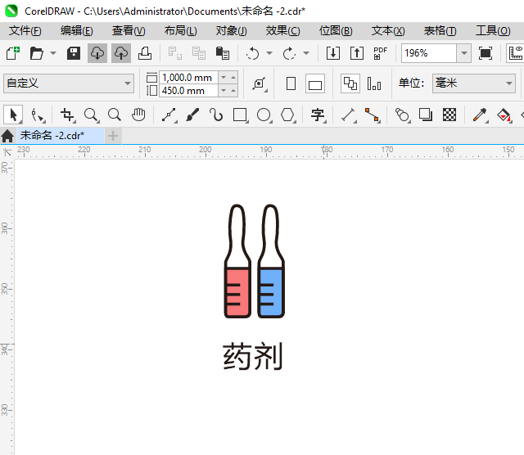Toggle full-screen preview icon
The image size is (524, 455).
click(486, 53)
